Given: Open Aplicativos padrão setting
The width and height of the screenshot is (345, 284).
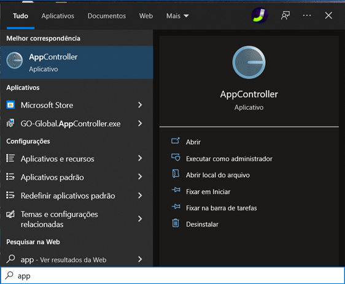Looking at the screenshot, I should (x=77, y=177).
